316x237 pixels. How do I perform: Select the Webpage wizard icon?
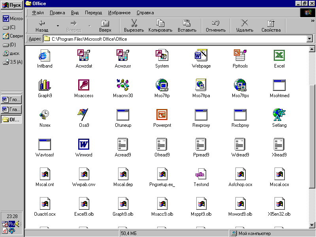click(x=201, y=55)
